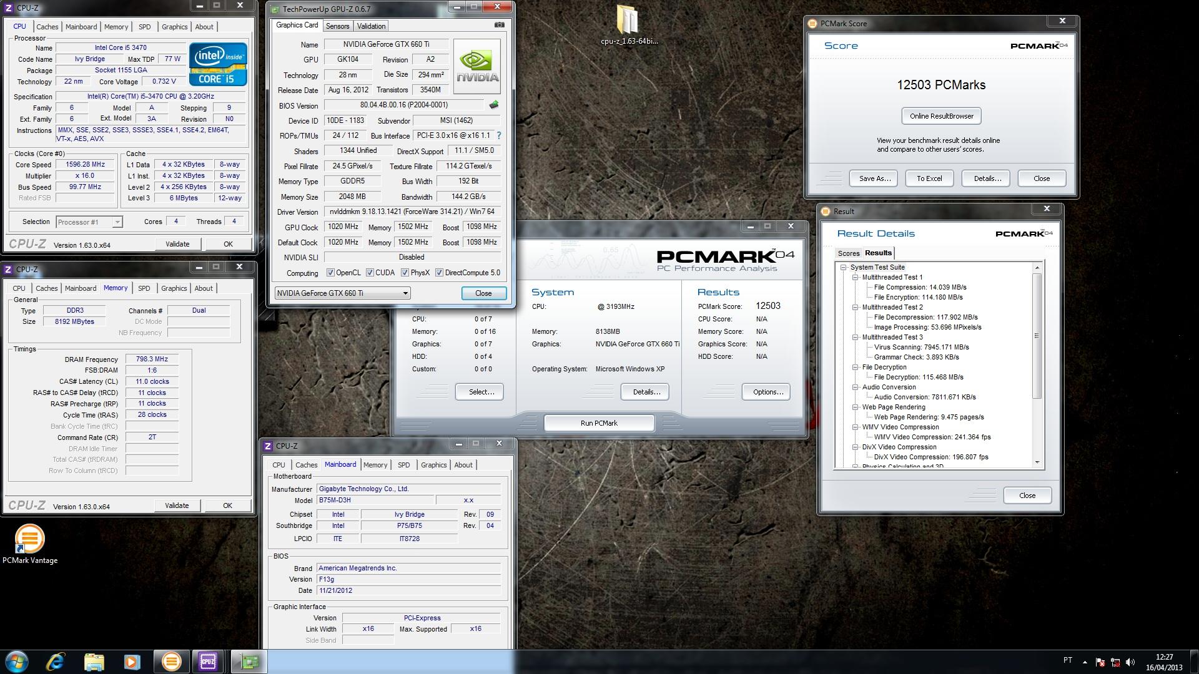
Task: Click the Details button under System in PCMark04
Action: point(645,392)
